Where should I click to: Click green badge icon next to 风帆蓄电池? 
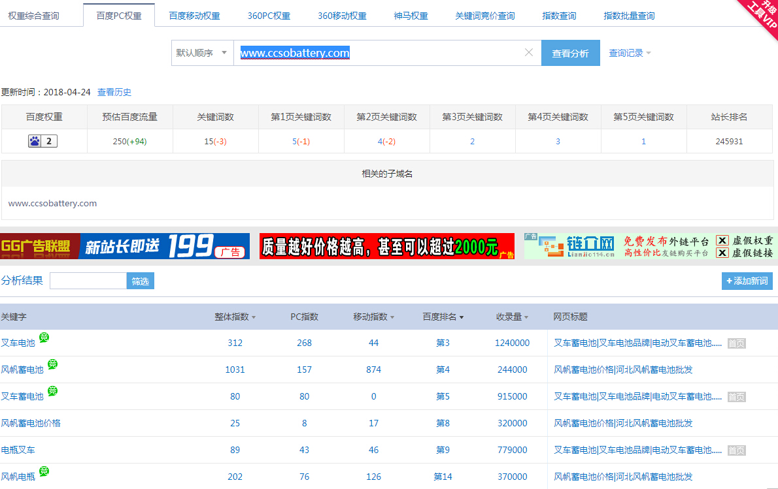coord(52,364)
